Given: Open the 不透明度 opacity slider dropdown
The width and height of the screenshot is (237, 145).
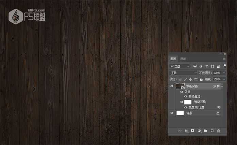Looking at the screenshot, I should pyautogui.click(x=224, y=73).
